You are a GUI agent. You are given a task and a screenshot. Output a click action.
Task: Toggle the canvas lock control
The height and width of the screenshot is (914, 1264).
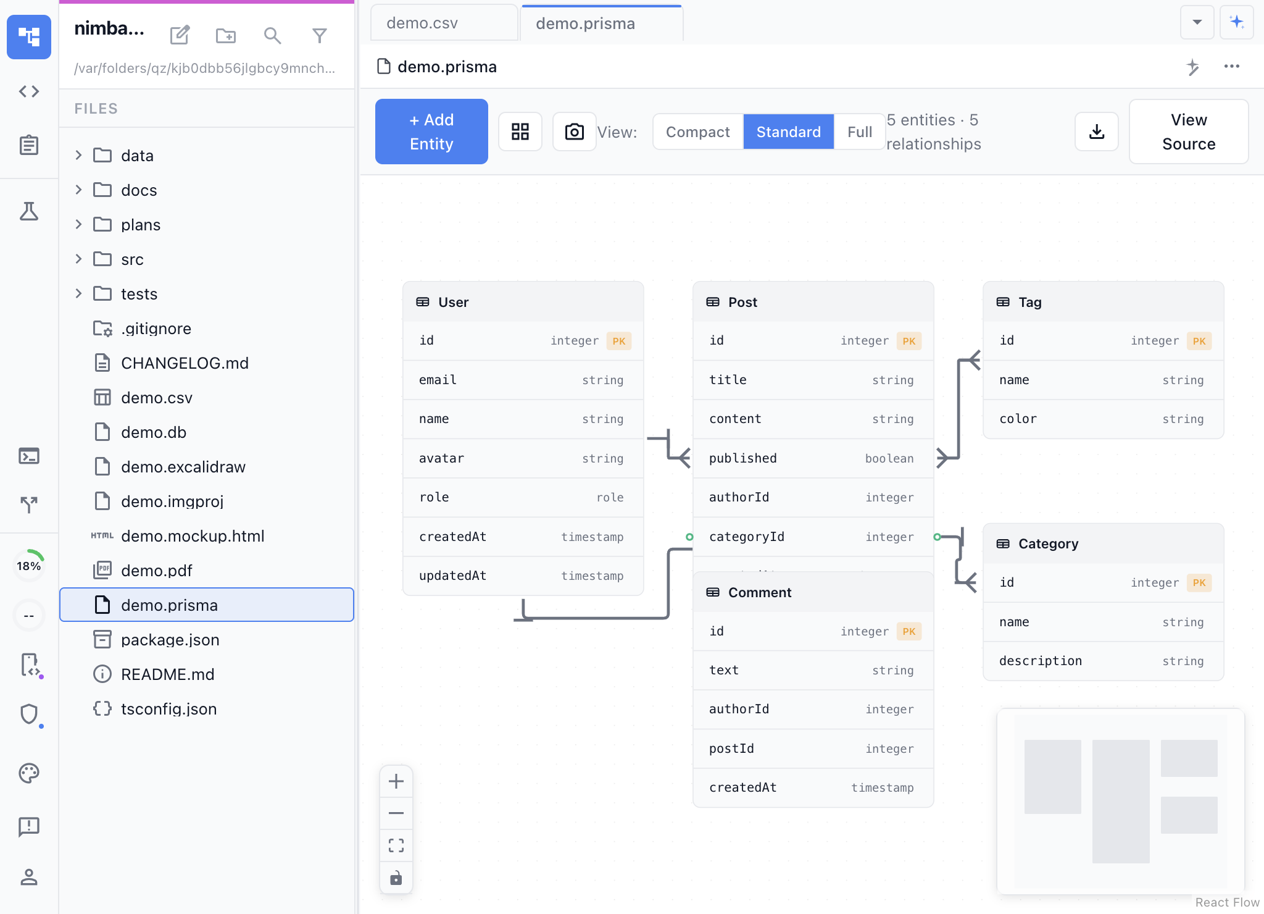click(x=396, y=878)
